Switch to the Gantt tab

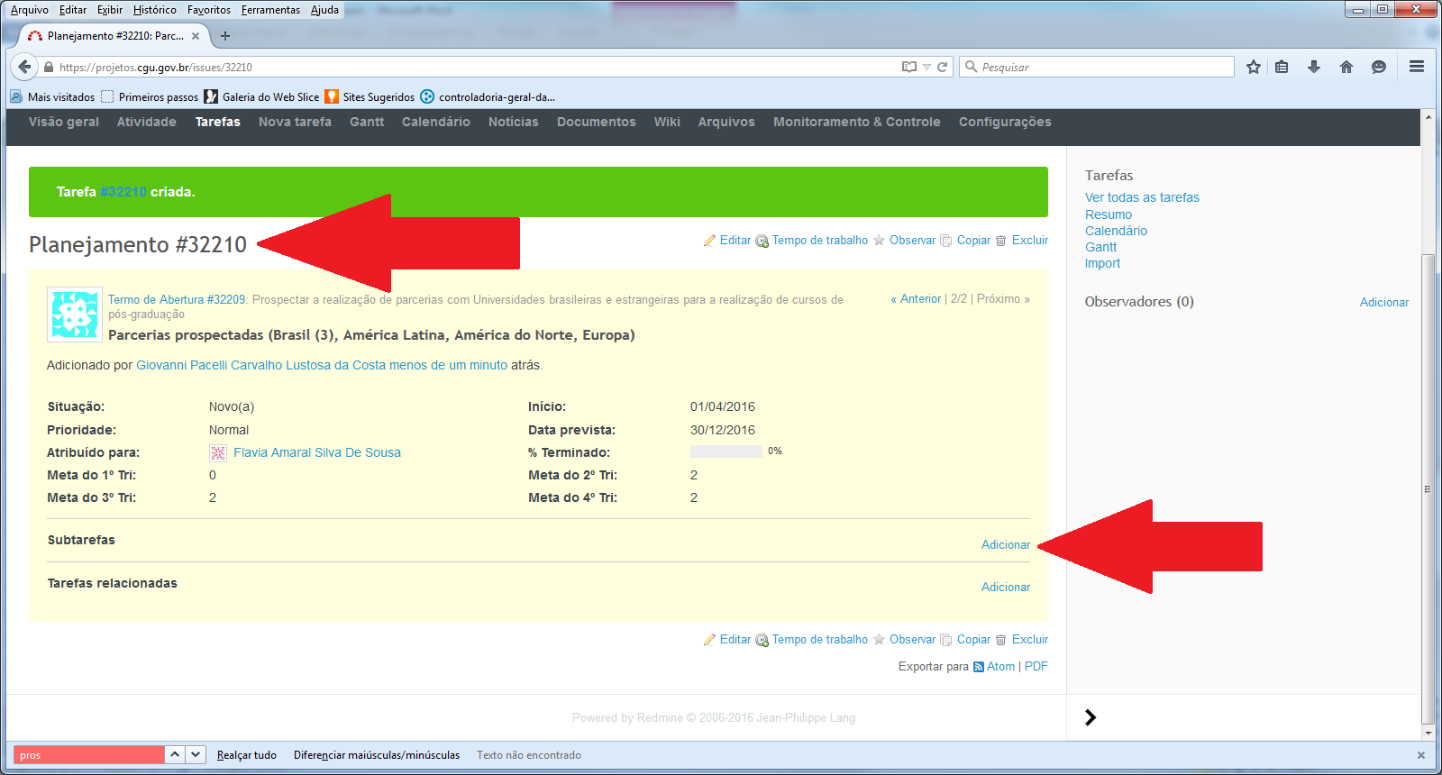(x=367, y=123)
